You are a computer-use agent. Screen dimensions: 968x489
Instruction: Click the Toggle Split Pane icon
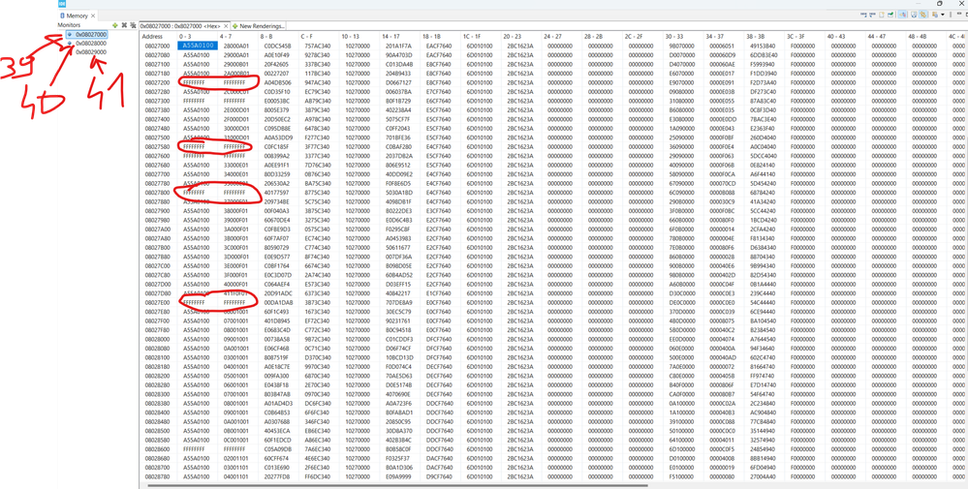click(914, 15)
